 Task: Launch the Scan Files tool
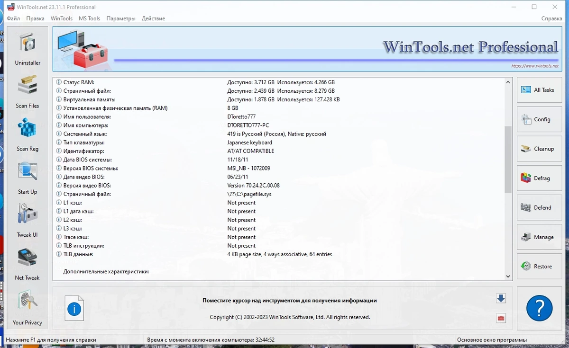[x=28, y=92]
